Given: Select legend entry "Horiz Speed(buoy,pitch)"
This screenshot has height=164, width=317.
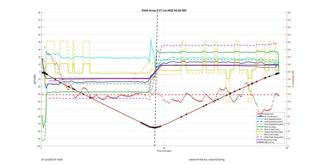Looking at the screenshot, I should click(x=271, y=124).
